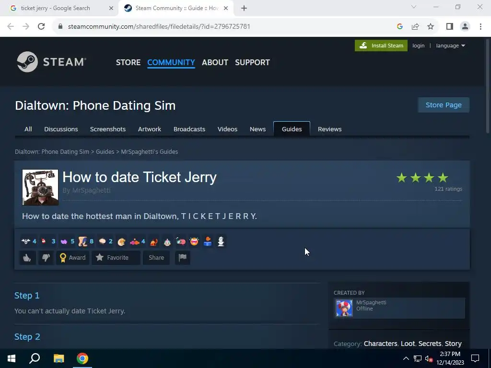The image size is (491, 368).
Task: Open the Windows Start menu
Action: (12, 358)
